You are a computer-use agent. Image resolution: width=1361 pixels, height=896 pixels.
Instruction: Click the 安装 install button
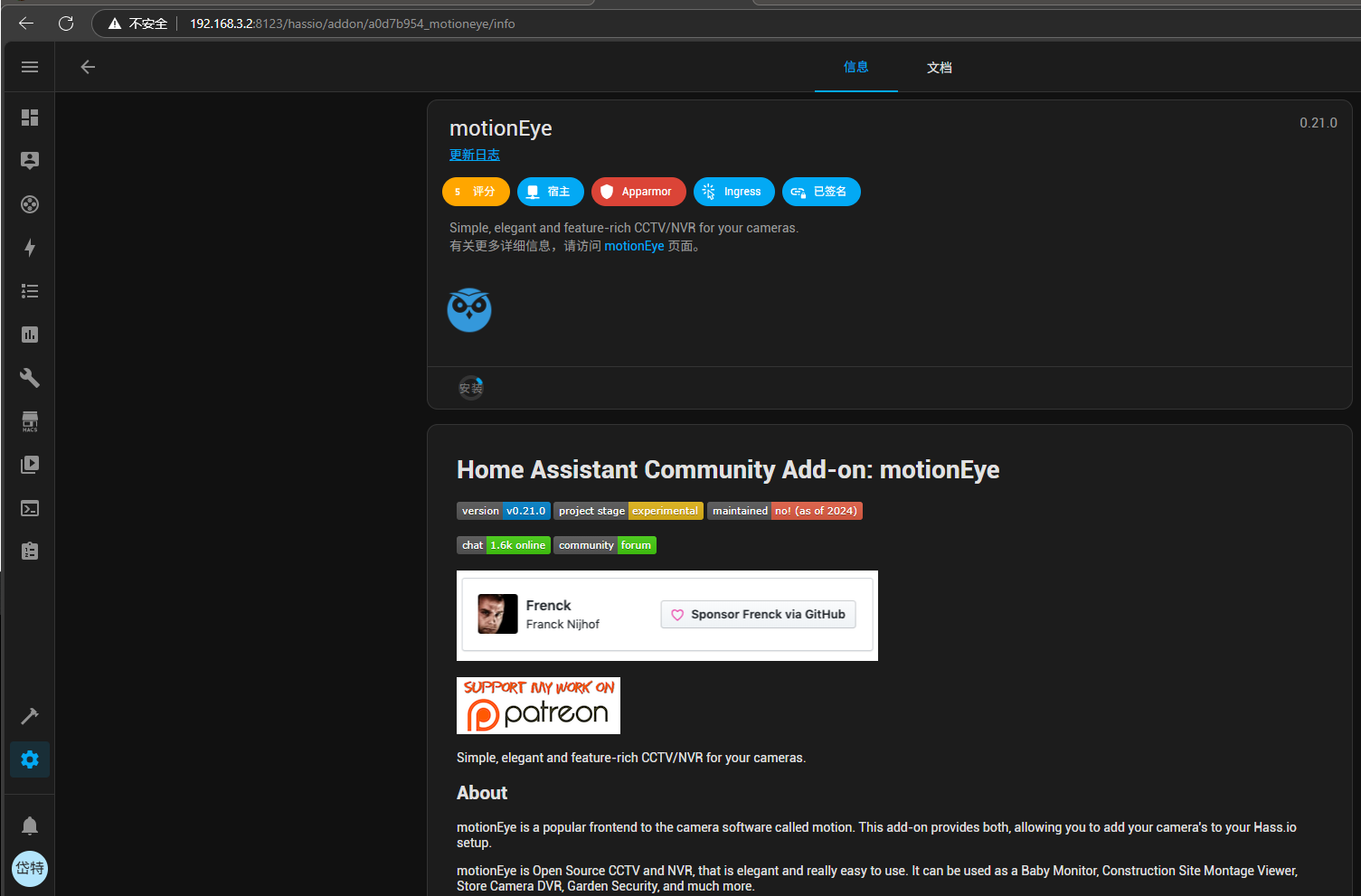click(471, 388)
